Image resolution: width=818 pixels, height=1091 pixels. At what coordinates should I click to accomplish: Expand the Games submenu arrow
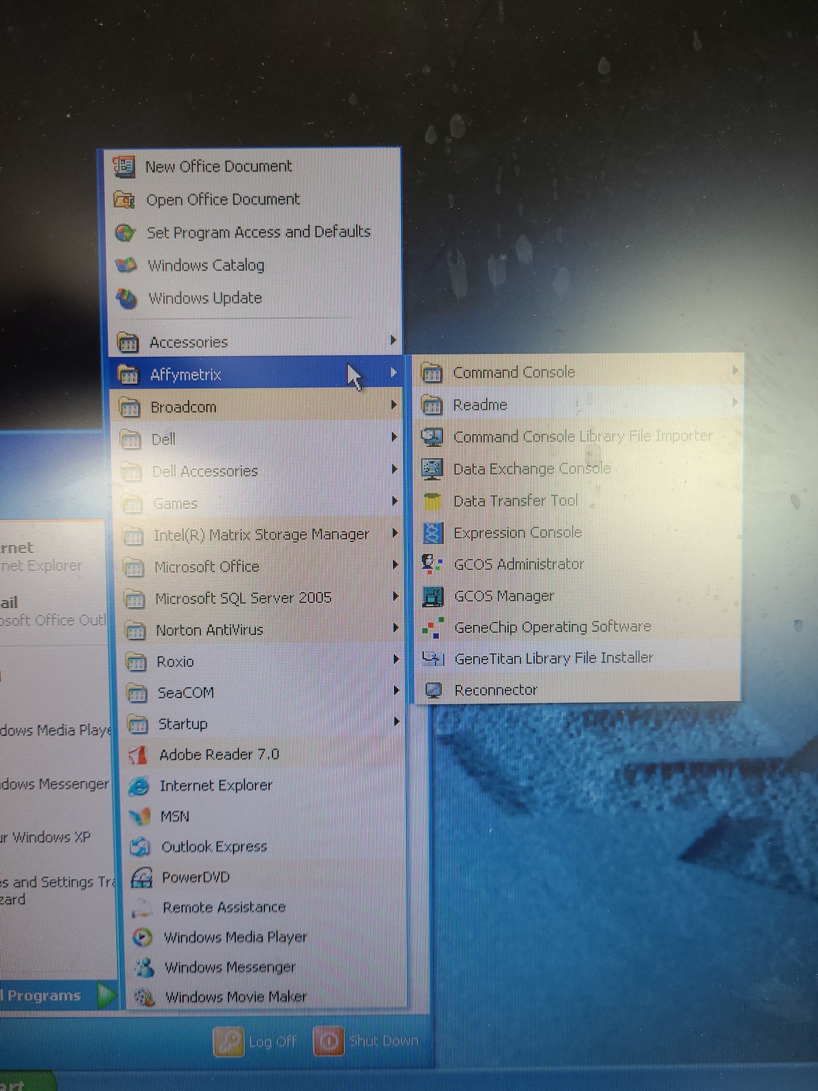tap(395, 502)
